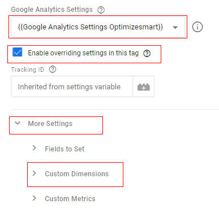Click the arrow icon before Custom Metrics
This screenshot has height=213, width=219.
(35, 198)
